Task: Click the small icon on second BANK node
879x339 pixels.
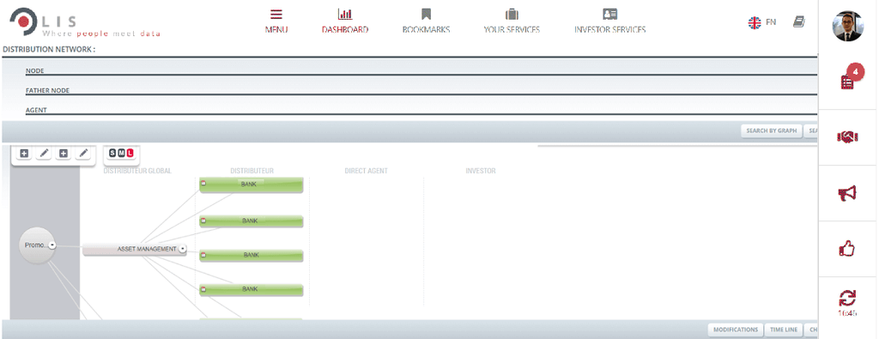Action: [x=203, y=221]
